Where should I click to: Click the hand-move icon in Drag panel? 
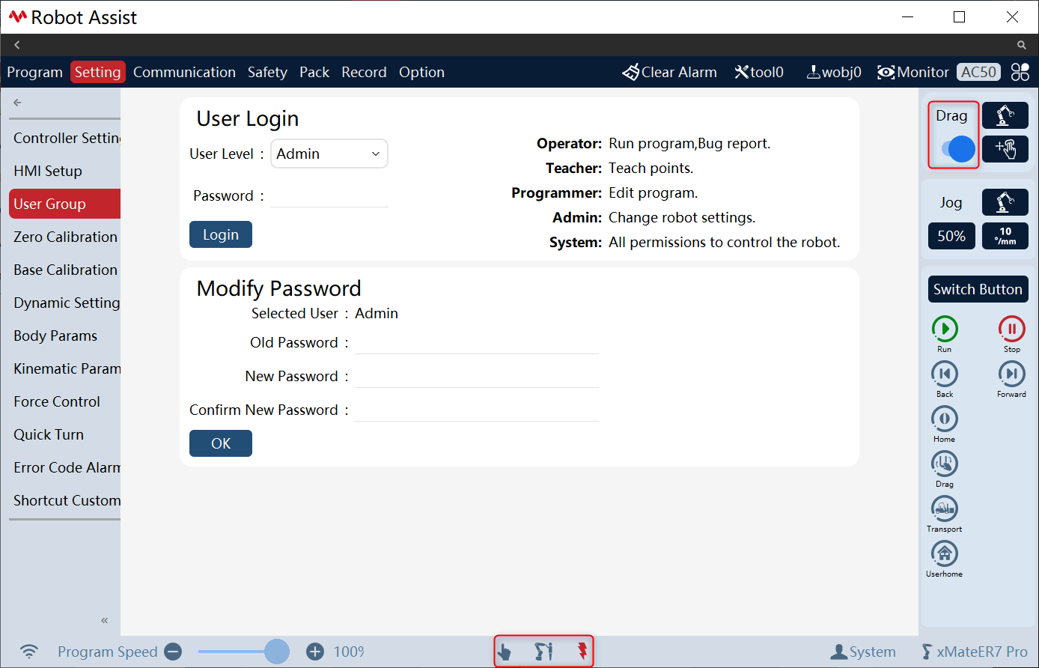[x=1005, y=149]
